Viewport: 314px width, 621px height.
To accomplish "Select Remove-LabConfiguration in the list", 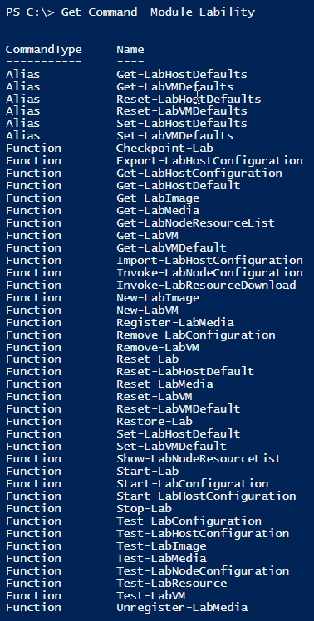I will pos(195,335).
